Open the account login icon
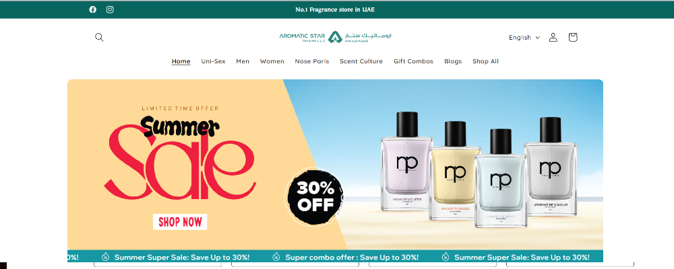The height and width of the screenshot is (269, 674). pos(553,38)
